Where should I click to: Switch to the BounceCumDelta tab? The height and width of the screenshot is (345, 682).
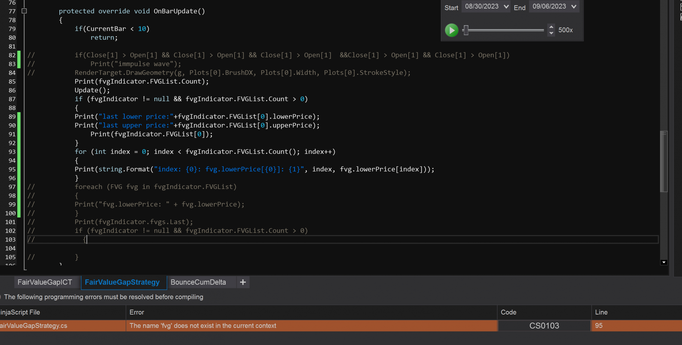tap(198, 282)
